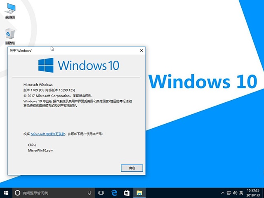Activate the Cortana microphone icon
The width and height of the screenshot is (264, 198).
point(90,193)
